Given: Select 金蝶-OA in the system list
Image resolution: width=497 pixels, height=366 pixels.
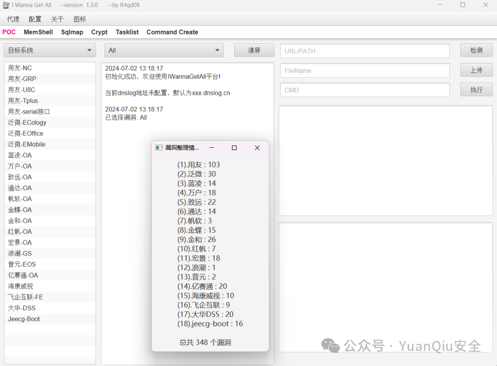Looking at the screenshot, I should [50, 209].
